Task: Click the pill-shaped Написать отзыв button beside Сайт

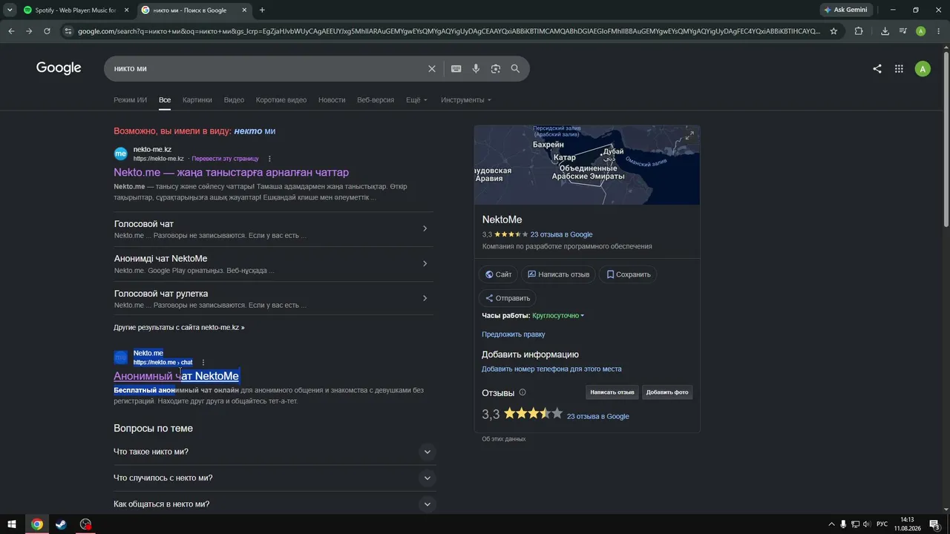Action: tap(558, 274)
